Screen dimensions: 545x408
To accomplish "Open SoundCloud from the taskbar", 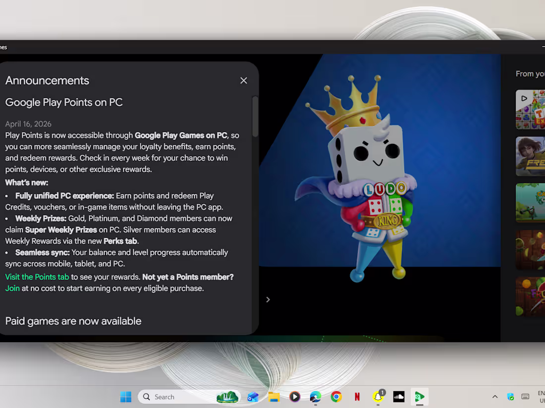I will pyautogui.click(x=399, y=397).
